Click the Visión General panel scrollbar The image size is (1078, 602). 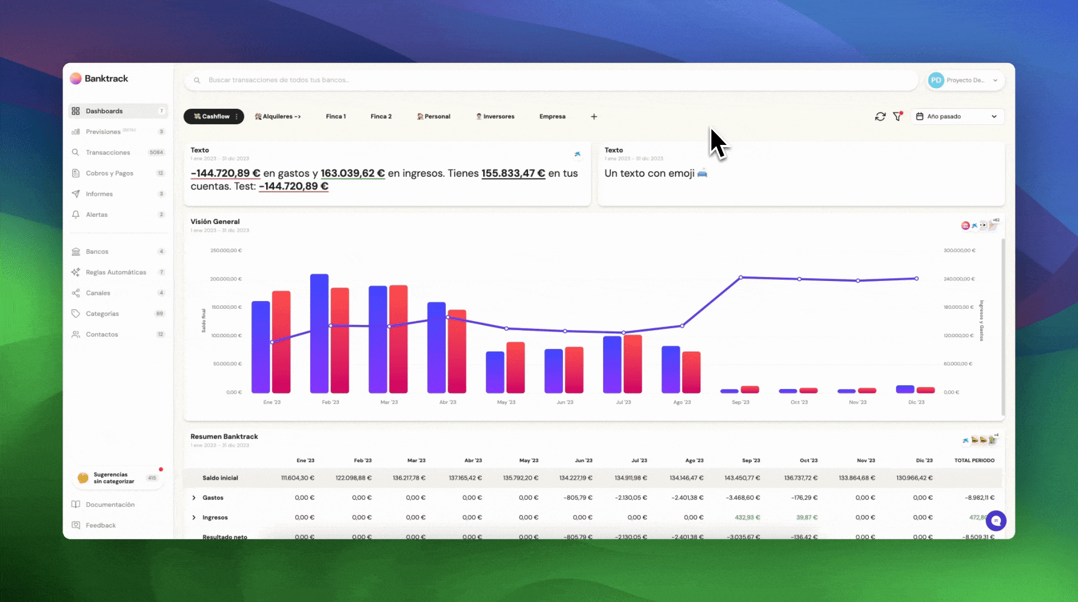(1003, 326)
